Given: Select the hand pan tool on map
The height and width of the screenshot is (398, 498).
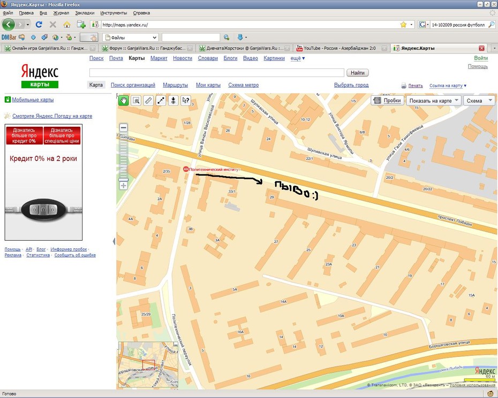Looking at the screenshot, I should (x=123, y=101).
